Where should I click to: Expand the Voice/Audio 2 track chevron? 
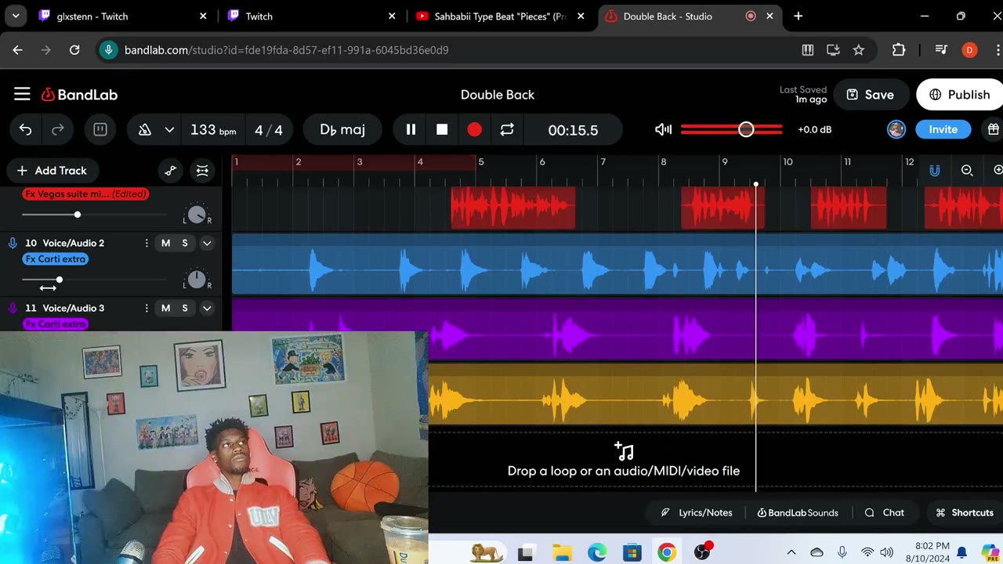tap(207, 244)
